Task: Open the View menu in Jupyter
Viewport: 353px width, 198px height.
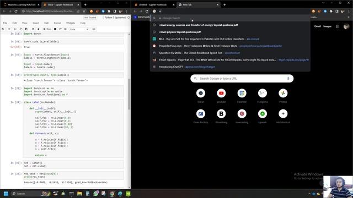Action: 24,23
